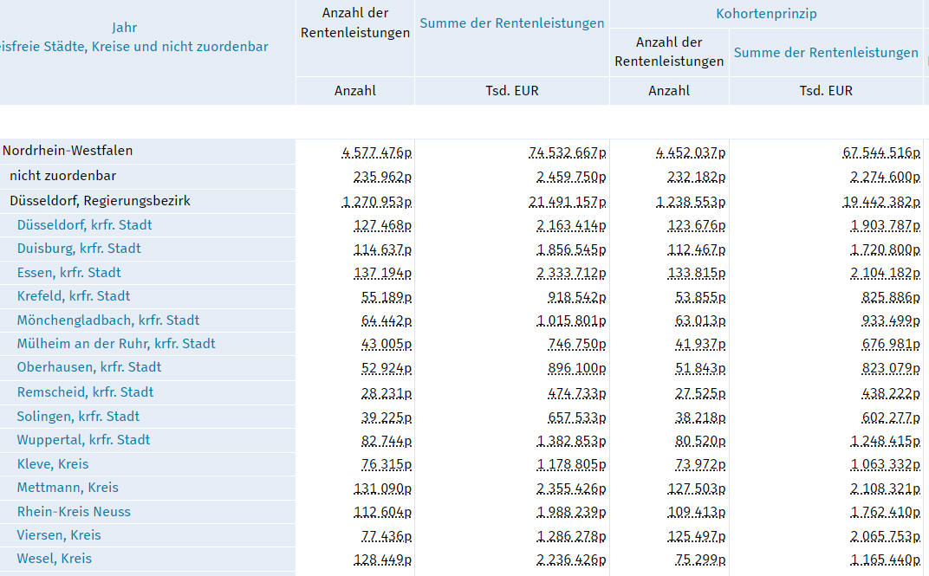Screen dimensions: 929x576
Task: Click value 1.988.239p in Rhein-Kreis Neuss row
Action: 571,513
